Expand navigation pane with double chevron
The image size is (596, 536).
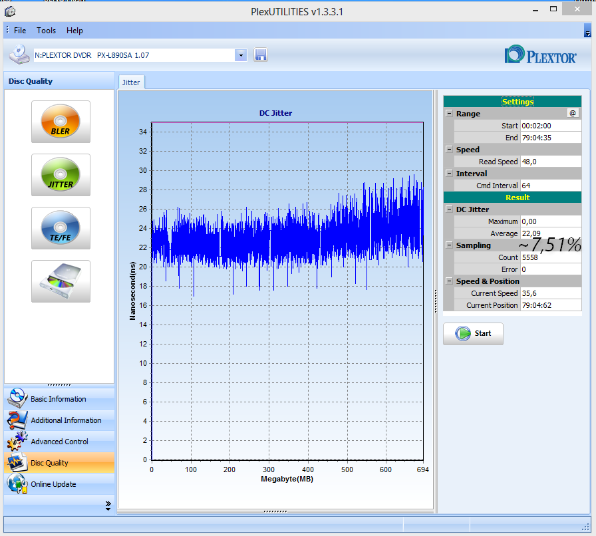tap(108, 505)
